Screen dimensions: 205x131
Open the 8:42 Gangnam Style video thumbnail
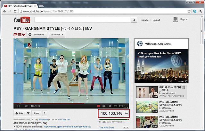click(147, 122)
